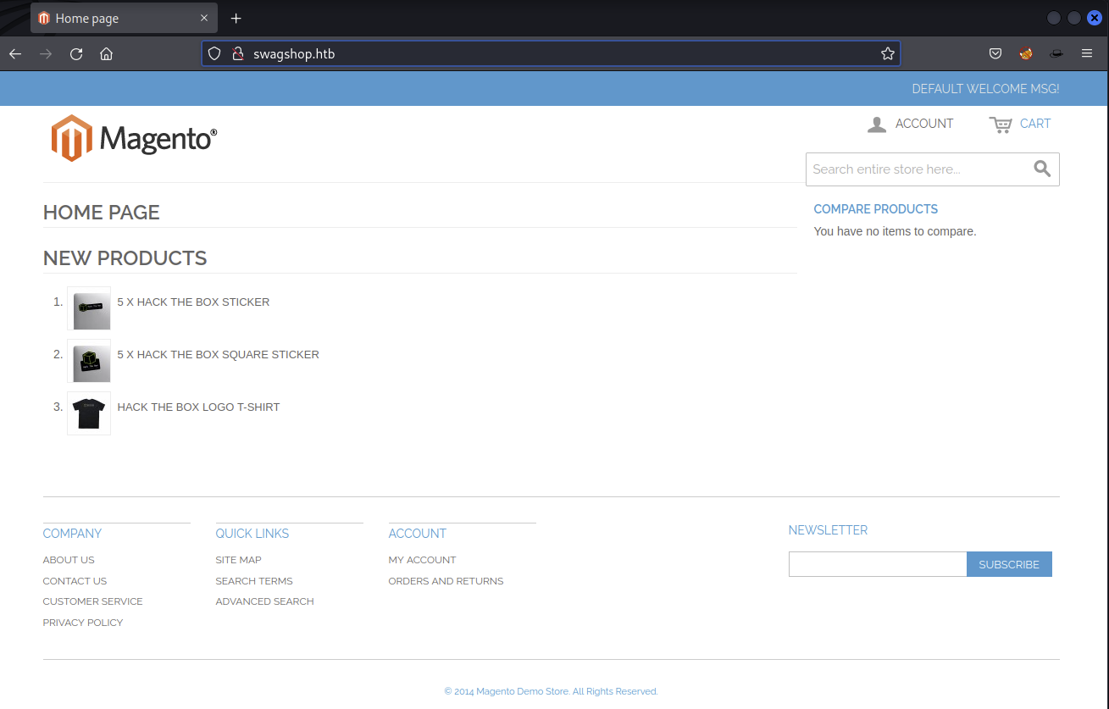Image resolution: width=1109 pixels, height=709 pixels.
Task: Open the Account person icon
Action: coord(877,125)
